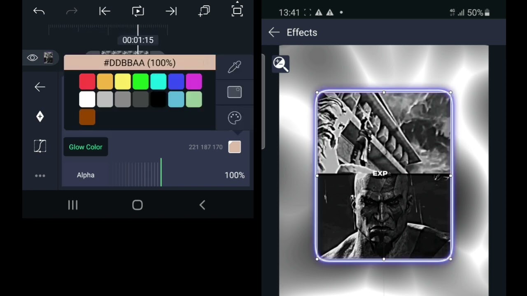Select the red color swatch
Screen dimensions: 527x296
(87, 82)
